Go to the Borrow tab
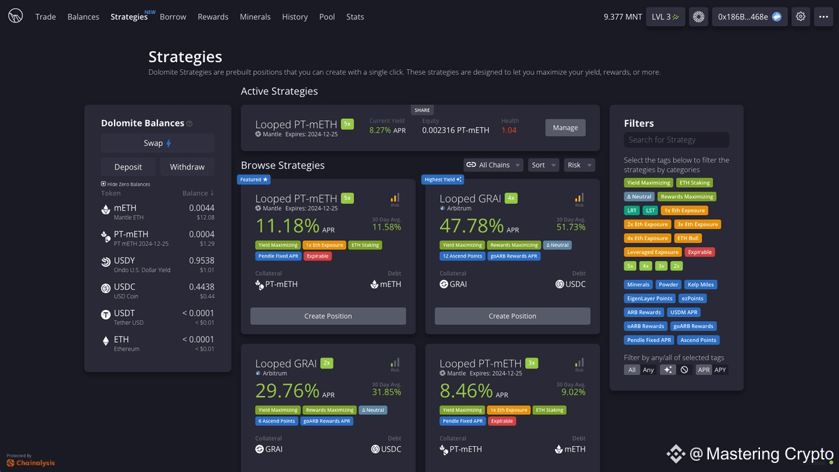 tap(173, 17)
